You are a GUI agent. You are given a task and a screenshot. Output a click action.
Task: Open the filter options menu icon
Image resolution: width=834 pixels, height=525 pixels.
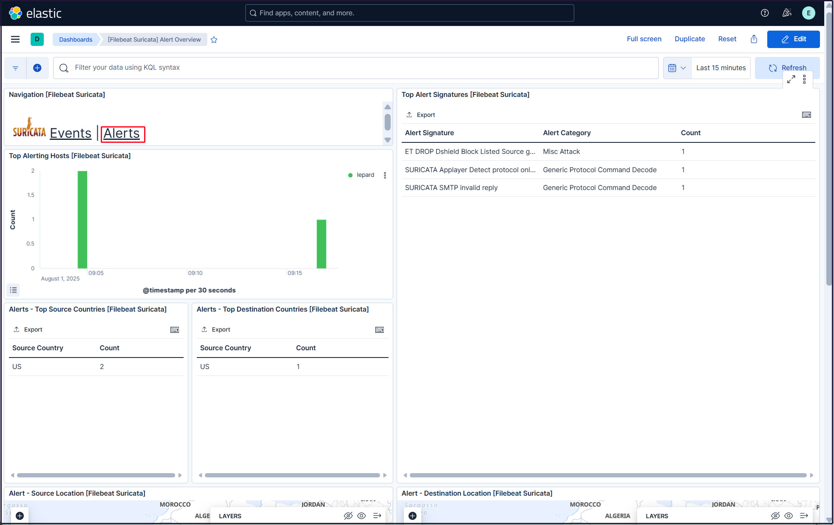15,68
